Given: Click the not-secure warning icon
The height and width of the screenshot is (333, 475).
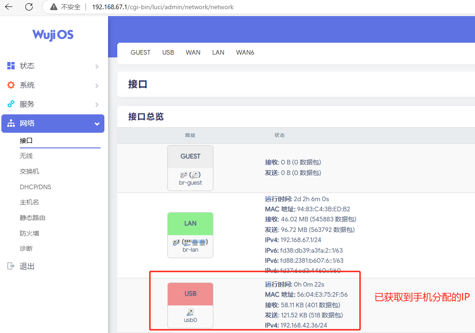Looking at the screenshot, I should tap(54, 7).
